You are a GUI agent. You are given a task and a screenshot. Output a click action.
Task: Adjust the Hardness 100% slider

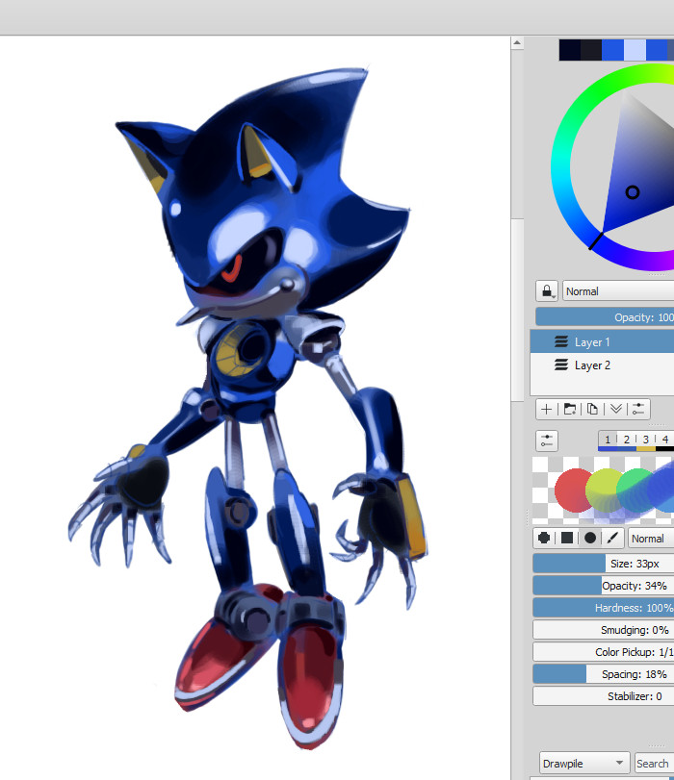tap(604, 608)
